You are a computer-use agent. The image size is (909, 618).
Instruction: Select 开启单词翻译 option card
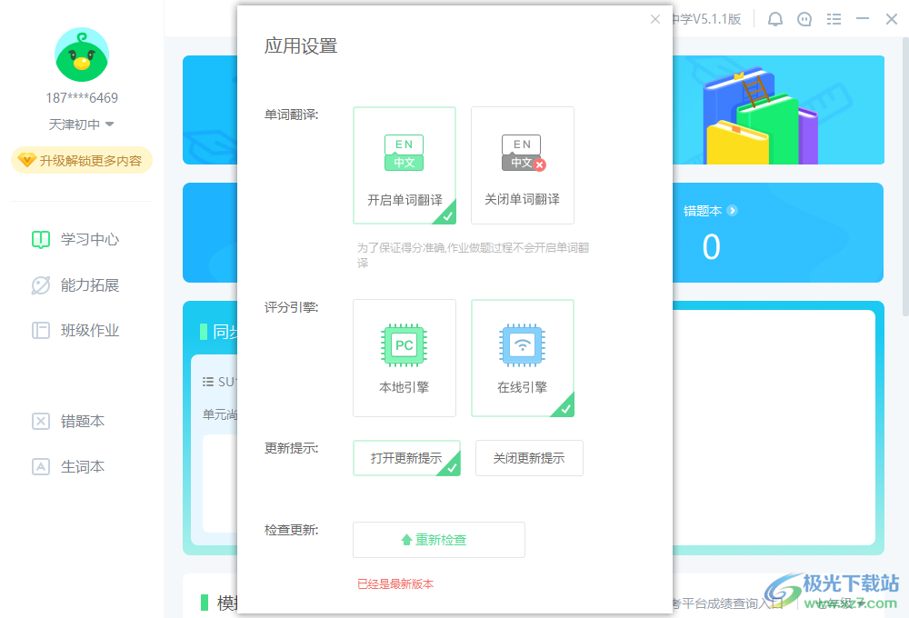pyautogui.click(x=405, y=165)
